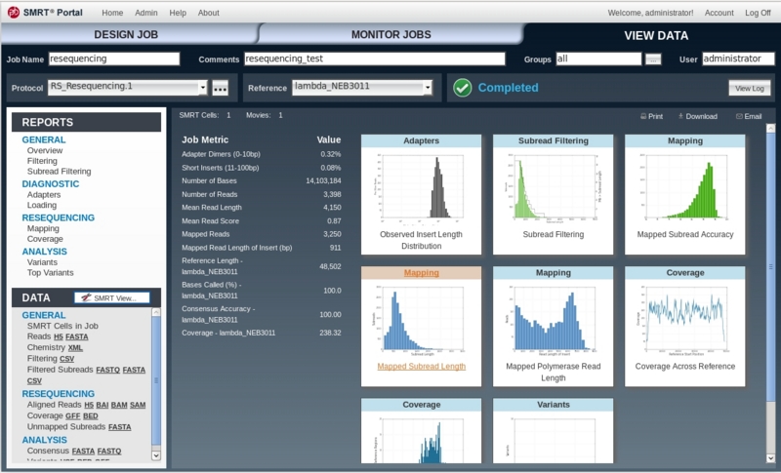Screen dimensions: 781x473
Task: Launch SMRT View button
Action: 111,297
